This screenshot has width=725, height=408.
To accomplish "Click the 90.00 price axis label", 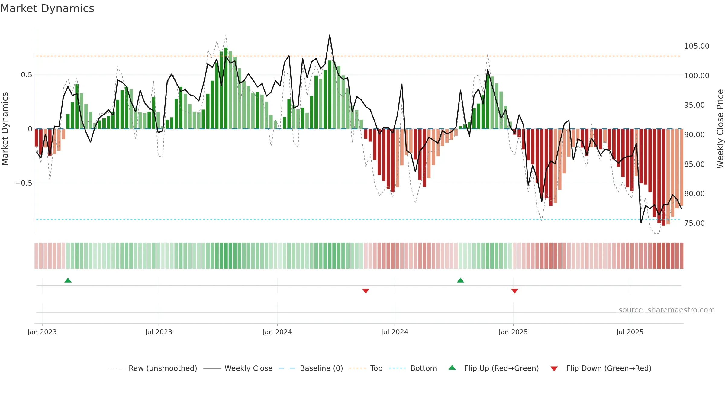I will (694, 134).
